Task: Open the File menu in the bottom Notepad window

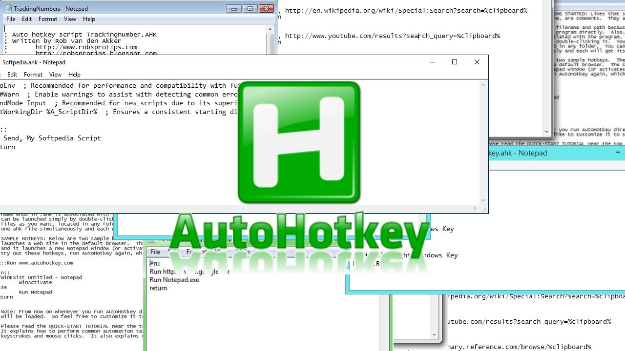Action: coord(154,252)
